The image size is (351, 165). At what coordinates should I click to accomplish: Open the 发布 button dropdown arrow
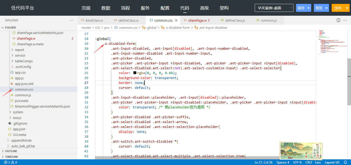347,8
